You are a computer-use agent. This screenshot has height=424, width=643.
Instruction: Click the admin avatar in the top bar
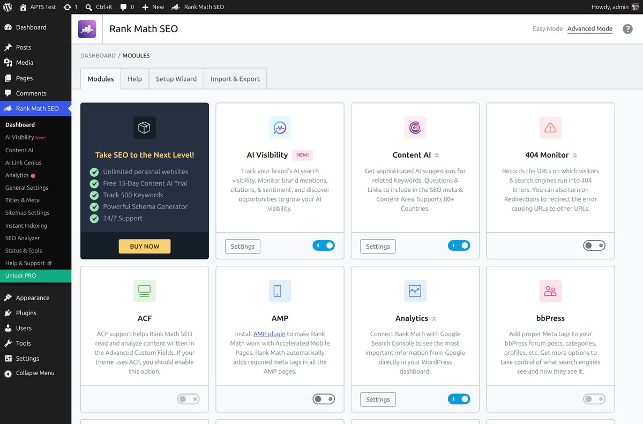(x=635, y=7)
